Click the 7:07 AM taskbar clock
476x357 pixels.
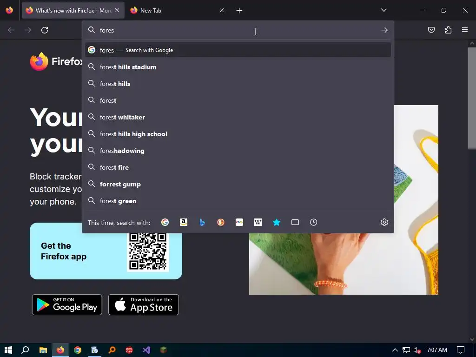pyautogui.click(x=437, y=350)
